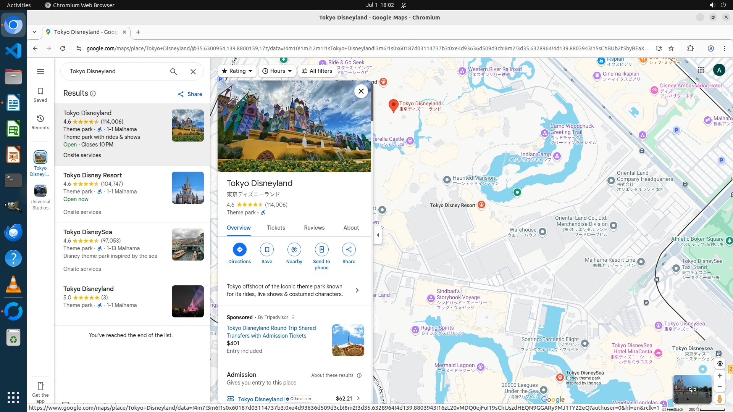Zoom in the map with plus
This screenshot has height=412, width=733.
tap(720, 376)
